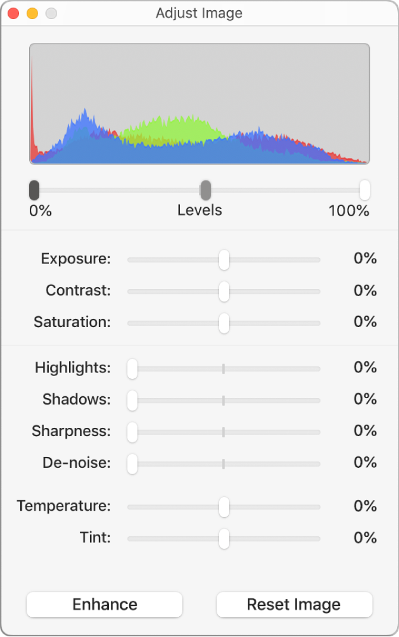The width and height of the screenshot is (399, 637).
Task: Click the Tint slider handle
Action: coord(224,538)
